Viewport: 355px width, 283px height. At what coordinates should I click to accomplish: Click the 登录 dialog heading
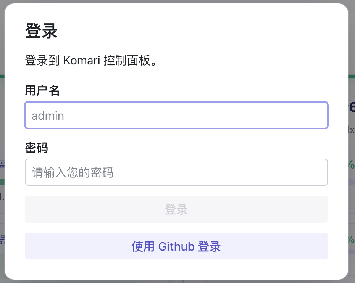(41, 31)
